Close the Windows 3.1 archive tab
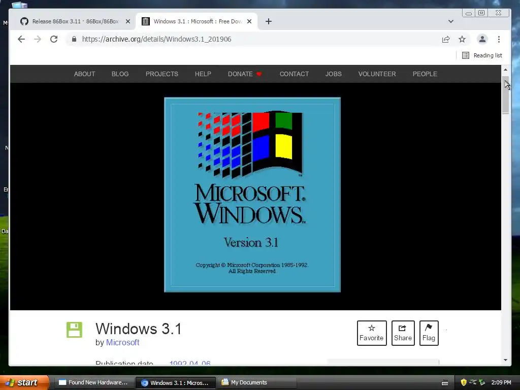 [249, 21]
